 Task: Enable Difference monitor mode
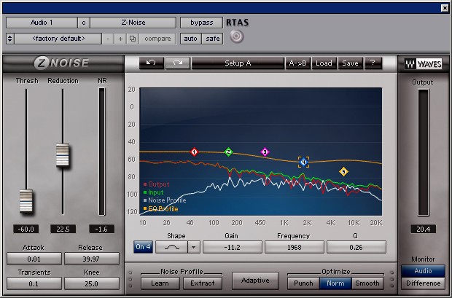coord(424,283)
